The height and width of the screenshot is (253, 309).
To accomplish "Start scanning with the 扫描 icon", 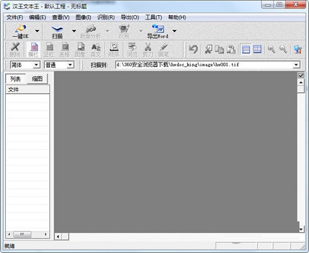I will click(57, 32).
